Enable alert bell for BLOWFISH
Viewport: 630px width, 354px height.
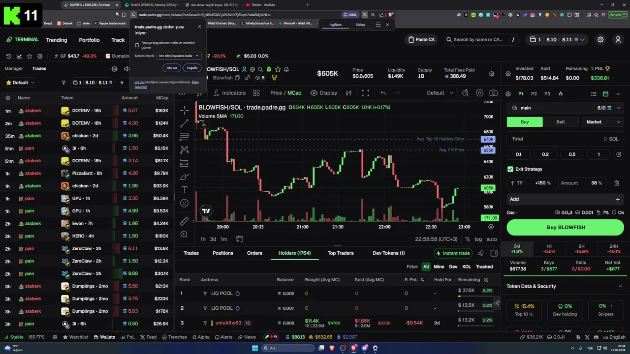click(286, 69)
